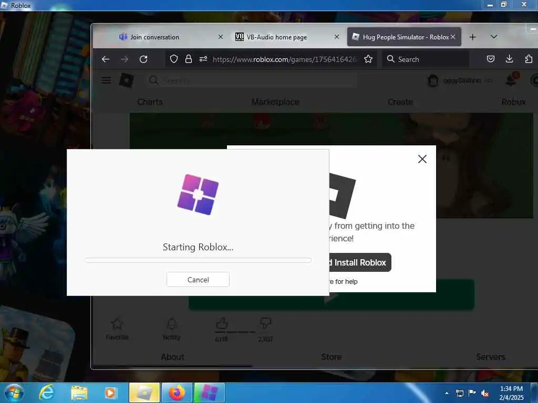
Task: Switch to Roblox Player taskbar button
Action: (x=144, y=393)
